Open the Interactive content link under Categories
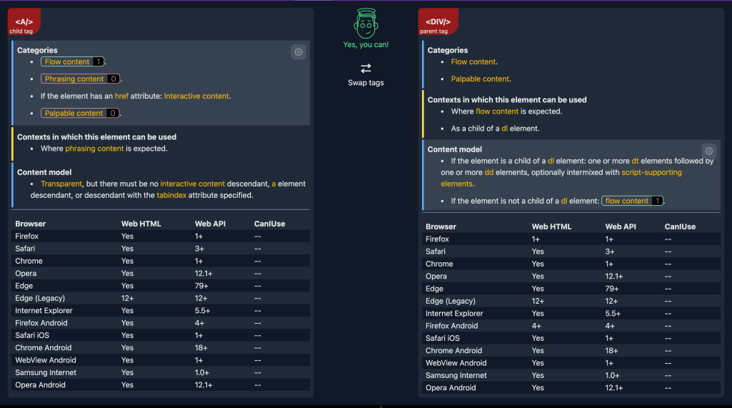Viewport: 732px width, 408px height. 197,96
